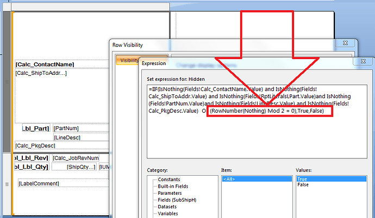Click the upper gray row handle
Image resolution: width=375 pixels, height=218 pixels.
click(7, 82)
